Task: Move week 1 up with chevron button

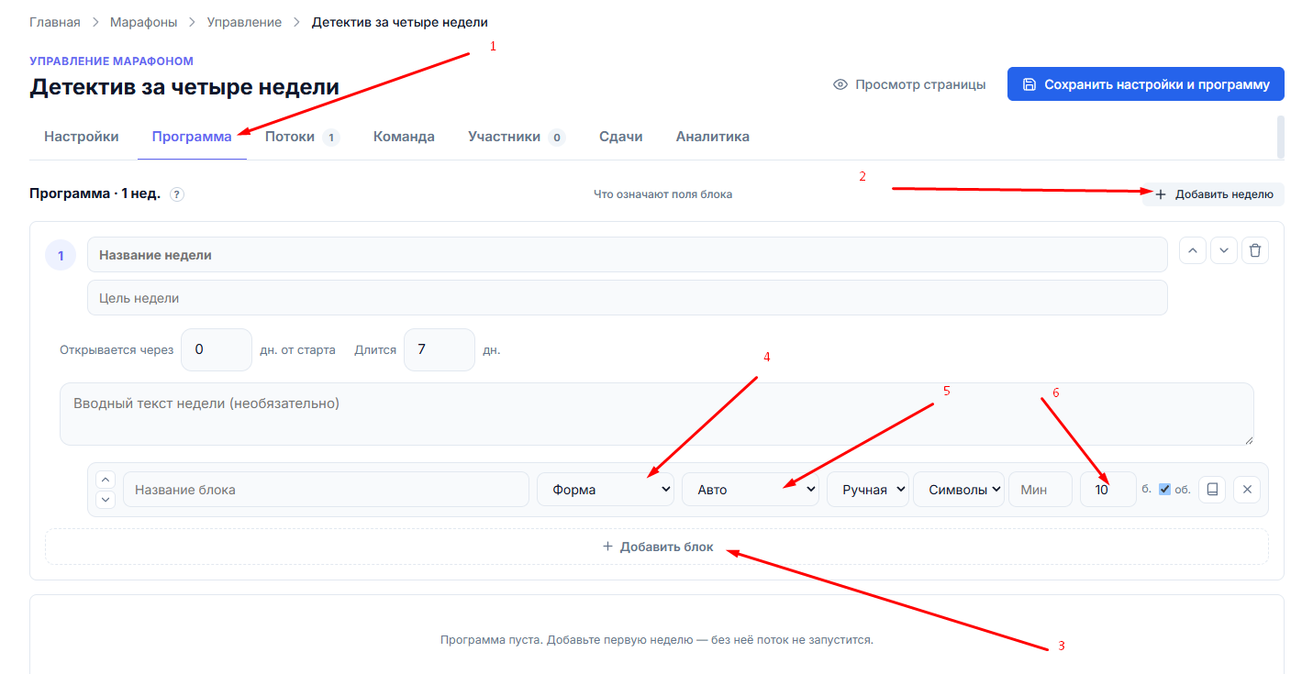Action: (x=1193, y=250)
